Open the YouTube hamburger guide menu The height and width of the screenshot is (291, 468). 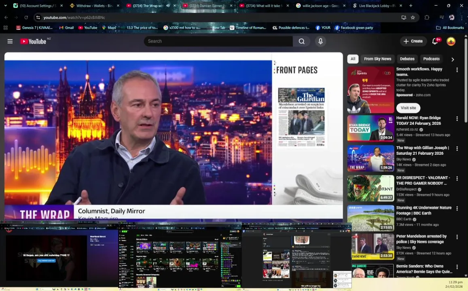point(10,41)
